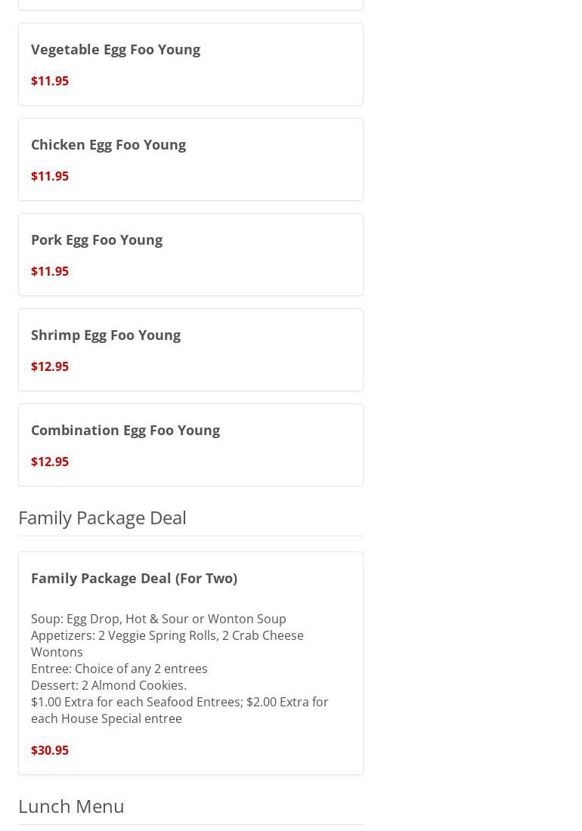
Task: Select the Chicken Egg Foo Young title
Action: tap(108, 144)
